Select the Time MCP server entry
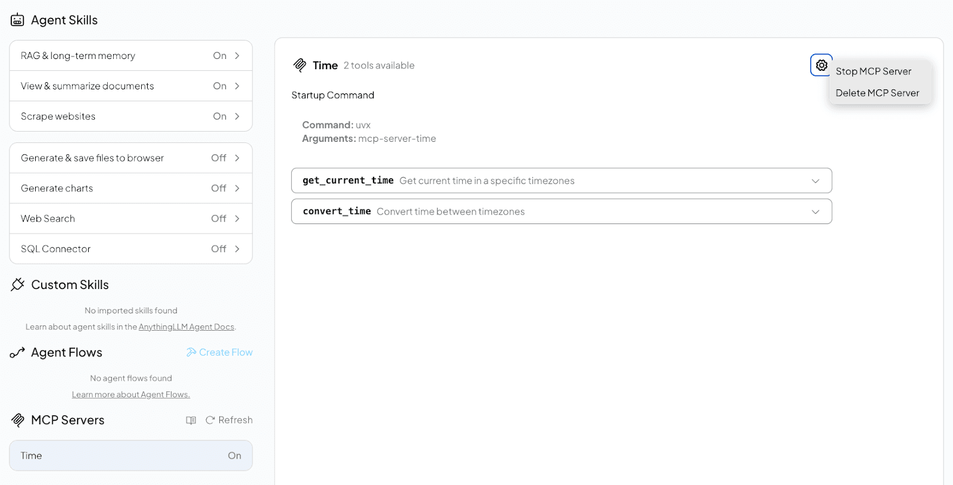Viewport: 953px width, 485px height. click(130, 456)
